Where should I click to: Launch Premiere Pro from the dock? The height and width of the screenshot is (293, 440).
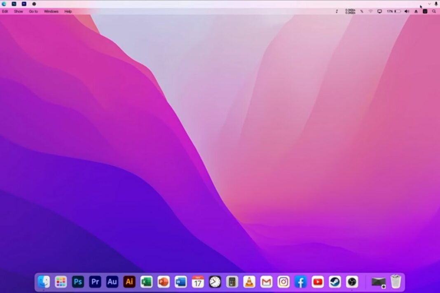(x=95, y=282)
